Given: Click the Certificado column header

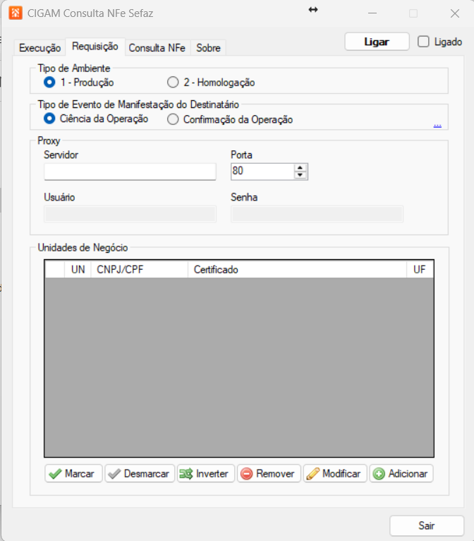Looking at the screenshot, I should [297, 270].
